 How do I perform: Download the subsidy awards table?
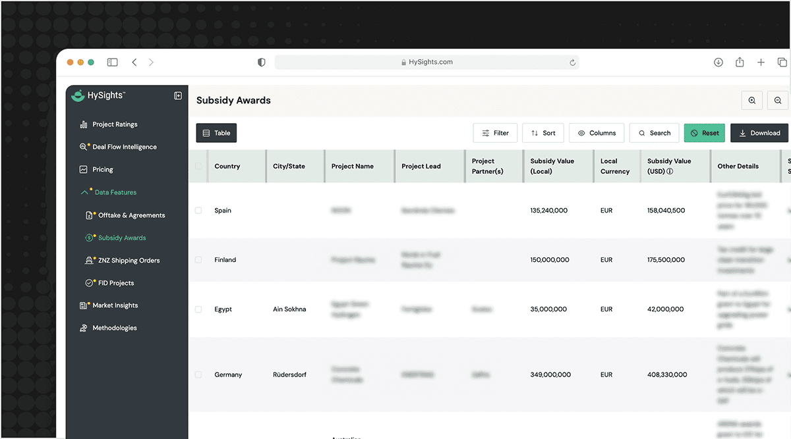[x=759, y=133]
